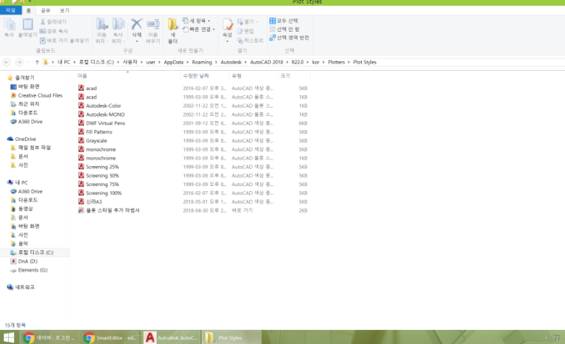Open the 열기 (Open) dropdown in ribbon
This screenshot has width=565, height=344.
(x=247, y=21)
